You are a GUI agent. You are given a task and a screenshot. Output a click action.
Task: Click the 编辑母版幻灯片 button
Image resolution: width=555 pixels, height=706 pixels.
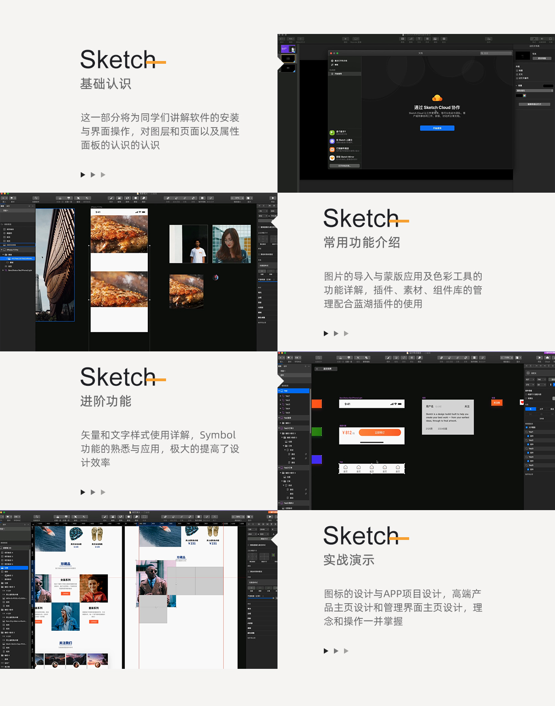534,104
